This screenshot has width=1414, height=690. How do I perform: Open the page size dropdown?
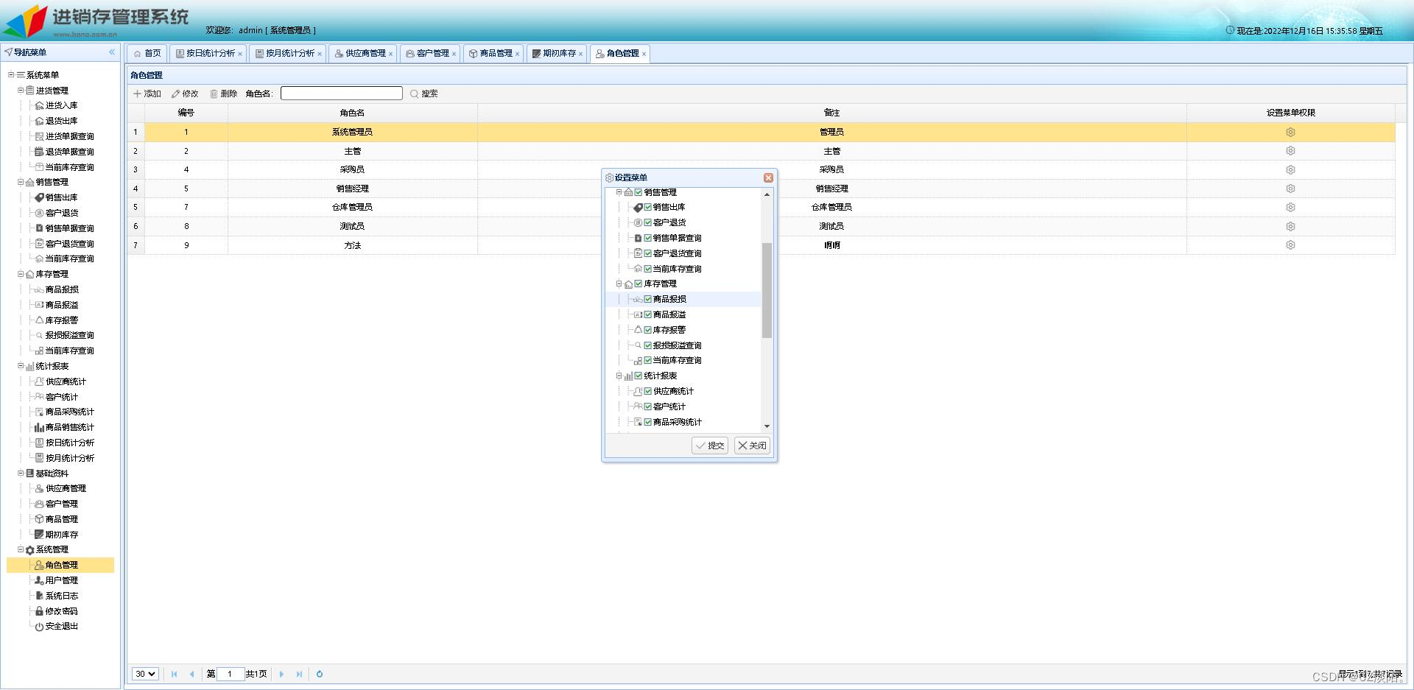(x=145, y=674)
